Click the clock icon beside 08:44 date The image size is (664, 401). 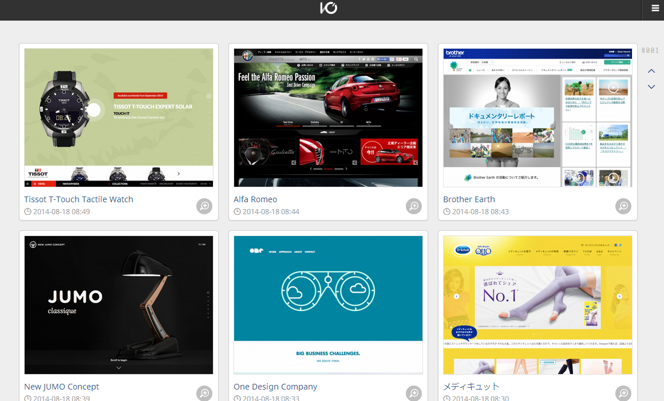(x=237, y=211)
